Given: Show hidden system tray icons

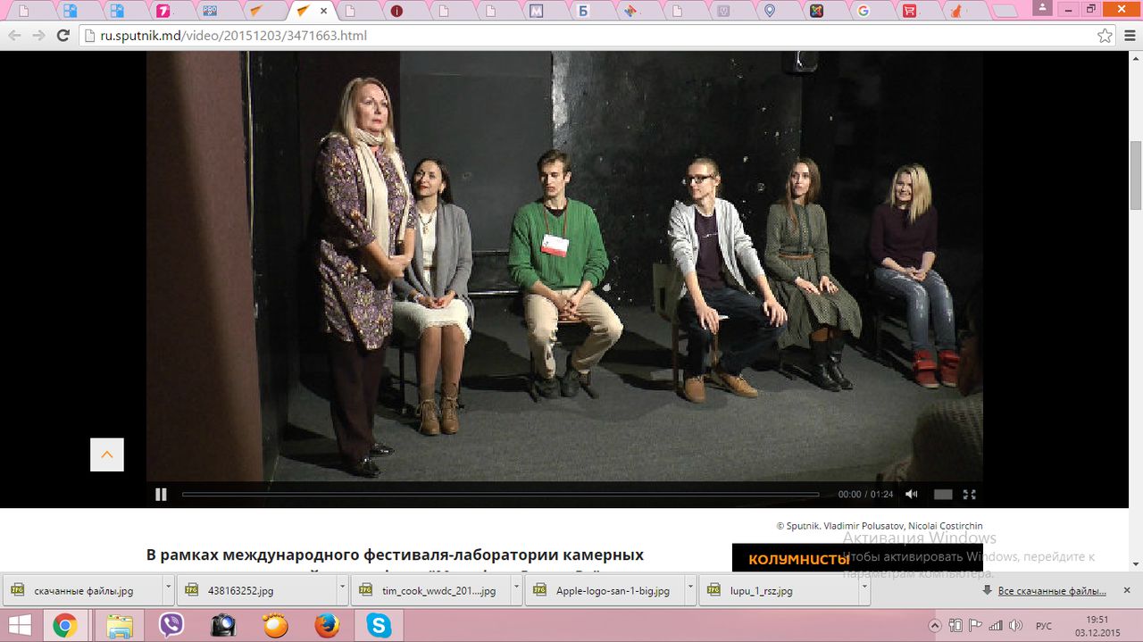Looking at the screenshot, I should point(935,626).
